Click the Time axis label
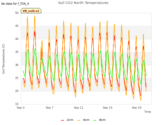 click(148, 112)
